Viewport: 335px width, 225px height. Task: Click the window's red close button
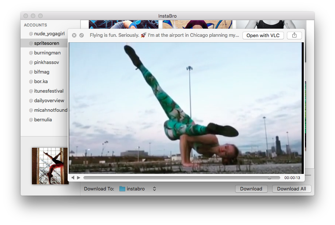click(26, 16)
